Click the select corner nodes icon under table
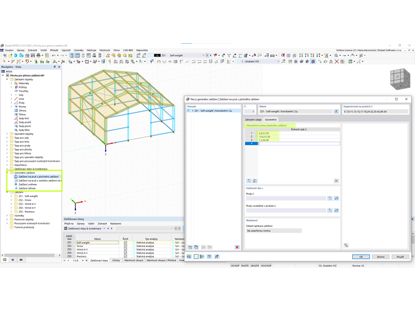The height and width of the screenshot is (311, 415). 249,181
